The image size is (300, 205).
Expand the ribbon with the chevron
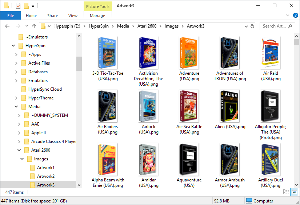click(x=287, y=16)
